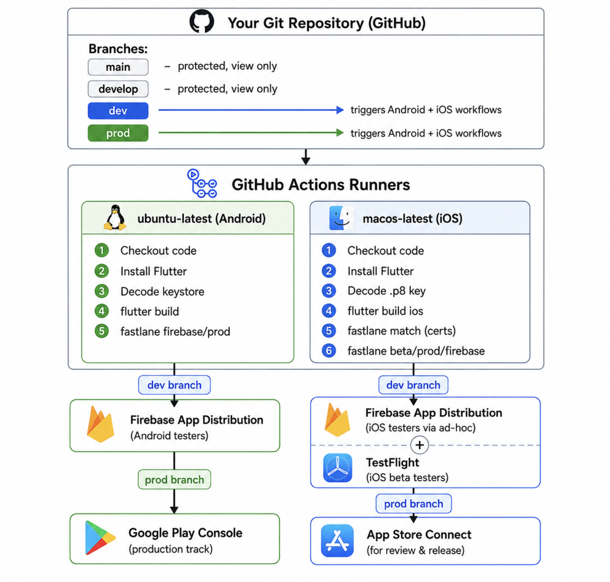Click 'Install Flutter' in the macos runner list

[x=380, y=271]
